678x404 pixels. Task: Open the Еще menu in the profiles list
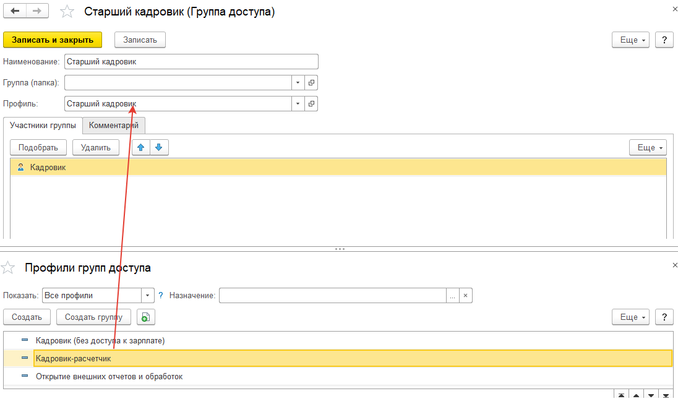tap(630, 317)
